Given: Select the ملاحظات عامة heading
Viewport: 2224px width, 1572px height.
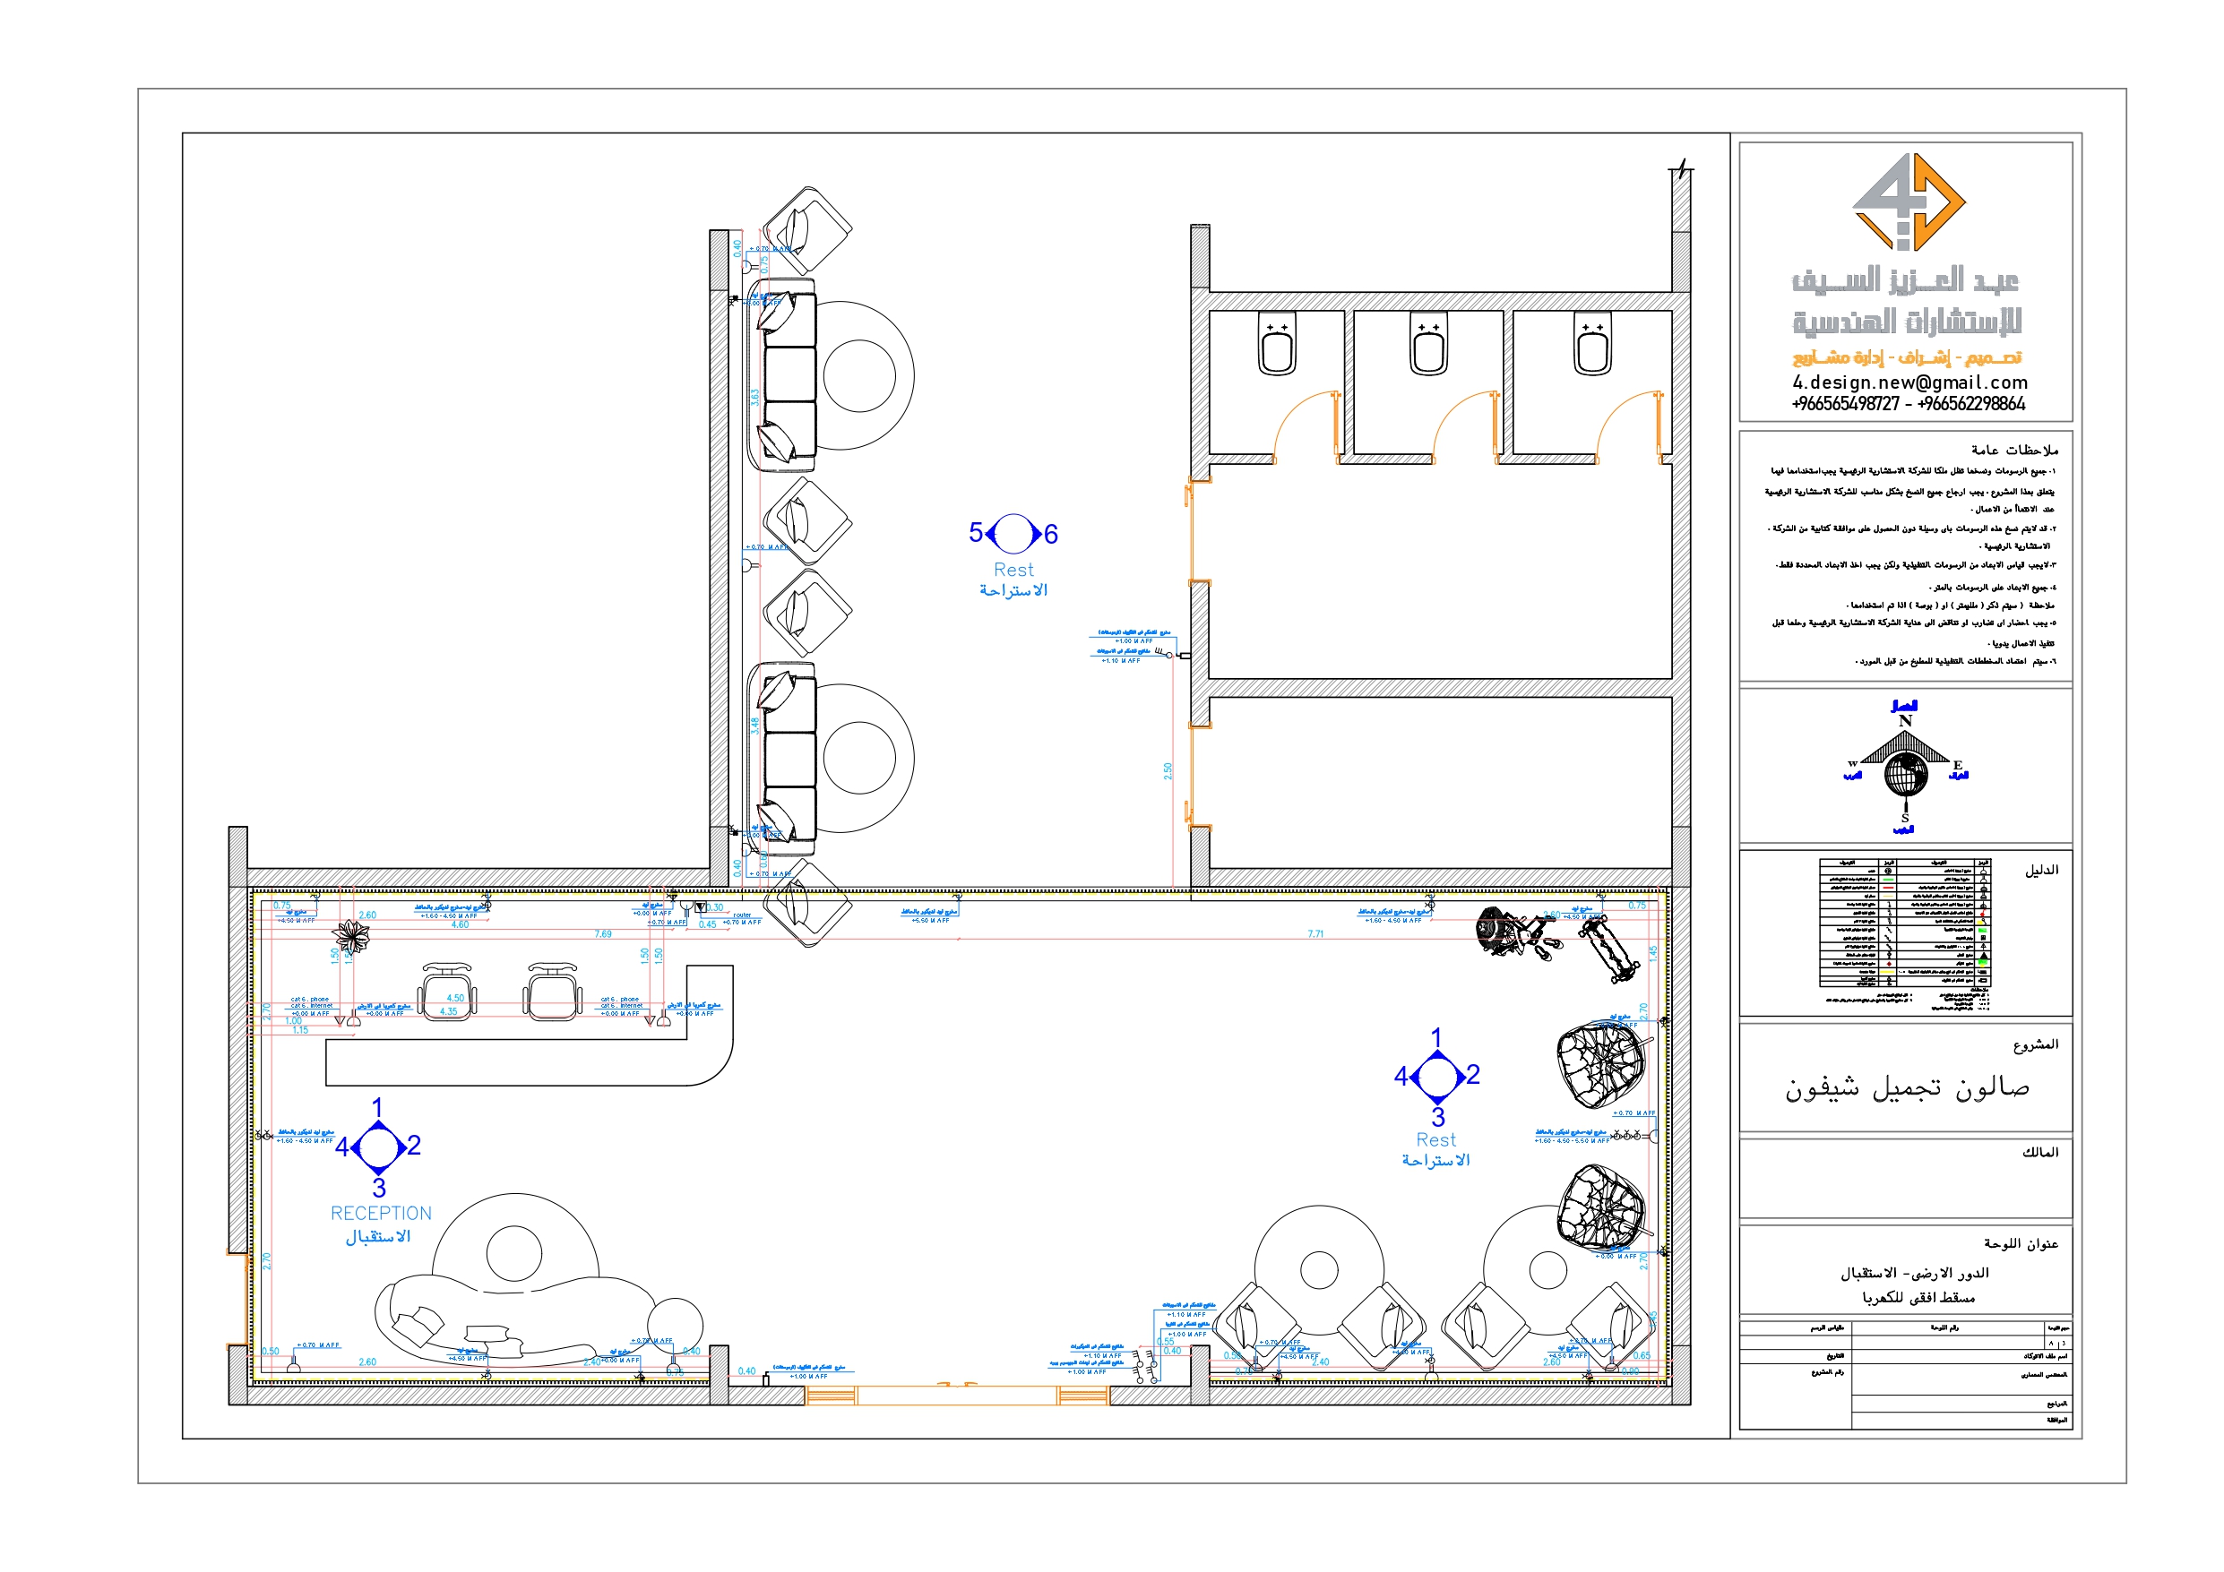Looking at the screenshot, I should coord(2015,451).
